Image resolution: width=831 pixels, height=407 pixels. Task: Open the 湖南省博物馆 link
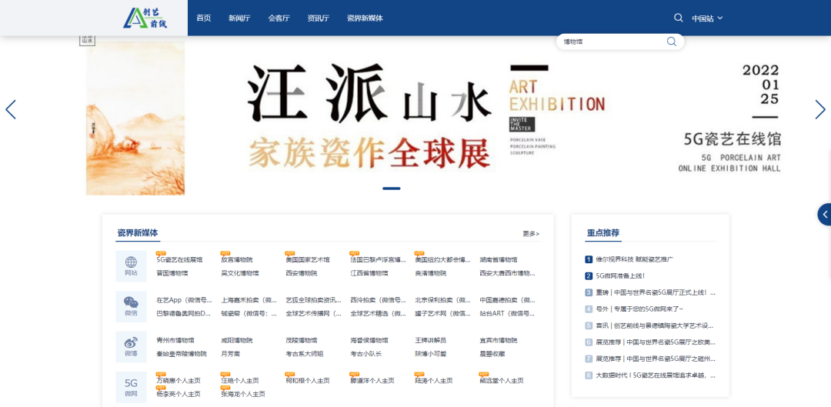pyautogui.click(x=498, y=260)
